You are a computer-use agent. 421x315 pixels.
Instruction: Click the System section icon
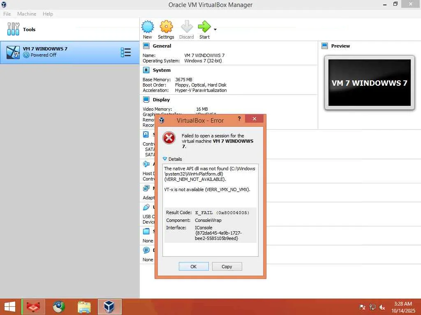pos(146,70)
